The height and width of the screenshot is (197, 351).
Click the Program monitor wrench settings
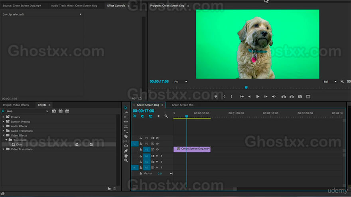(342, 82)
